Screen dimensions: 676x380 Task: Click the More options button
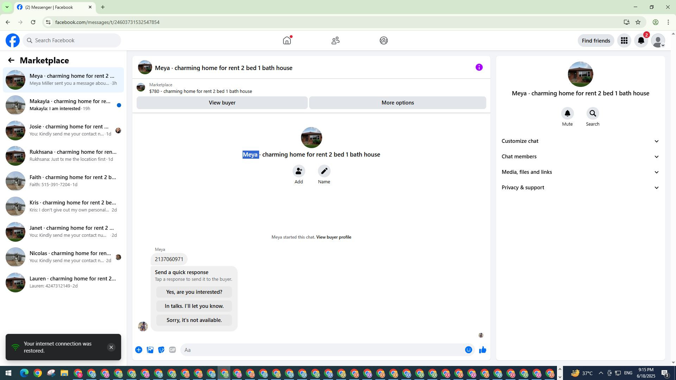coord(398,103)
